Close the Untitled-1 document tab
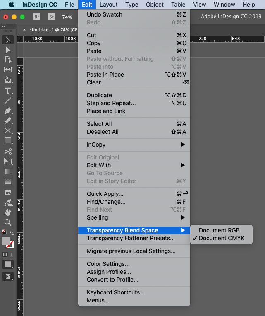The height and width of the screenshot is (316, 265). (24, 30)
